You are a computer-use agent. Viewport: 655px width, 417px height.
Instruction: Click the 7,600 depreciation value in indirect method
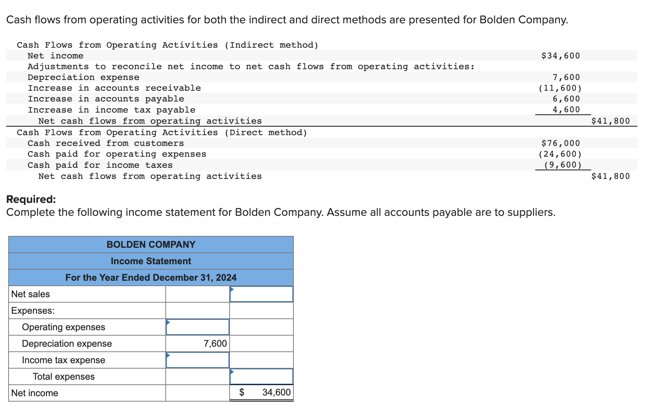click(x=566, y=77)
